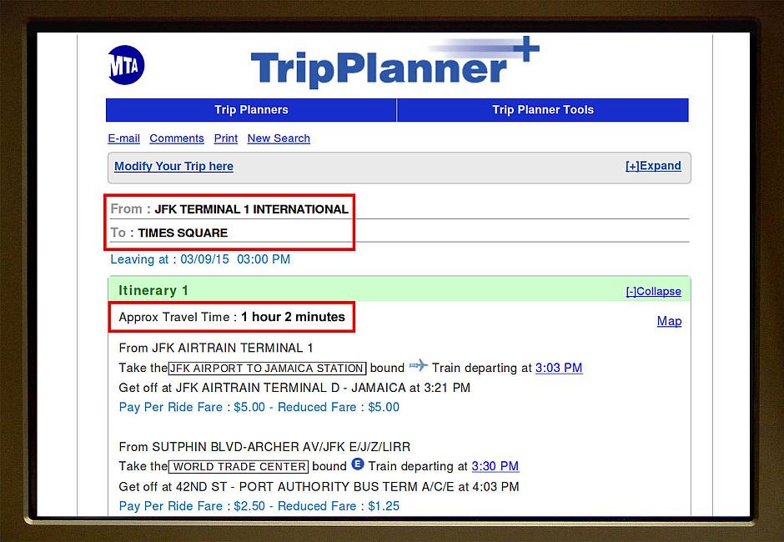The image size is (784, 542).
Task: Click the Itinerary 1 heading
Action: pyautogui.click(x=153, y=290)
